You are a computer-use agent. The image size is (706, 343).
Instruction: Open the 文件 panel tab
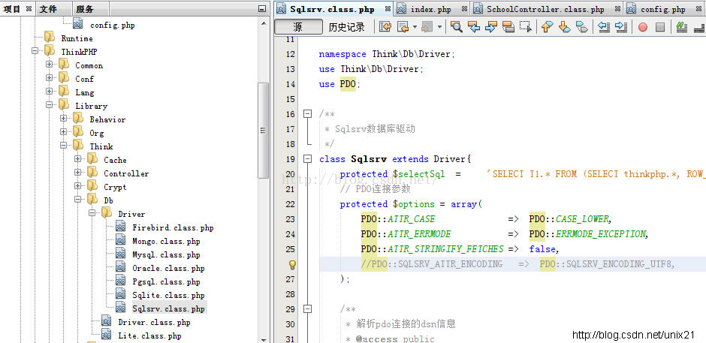pos(48,8)
